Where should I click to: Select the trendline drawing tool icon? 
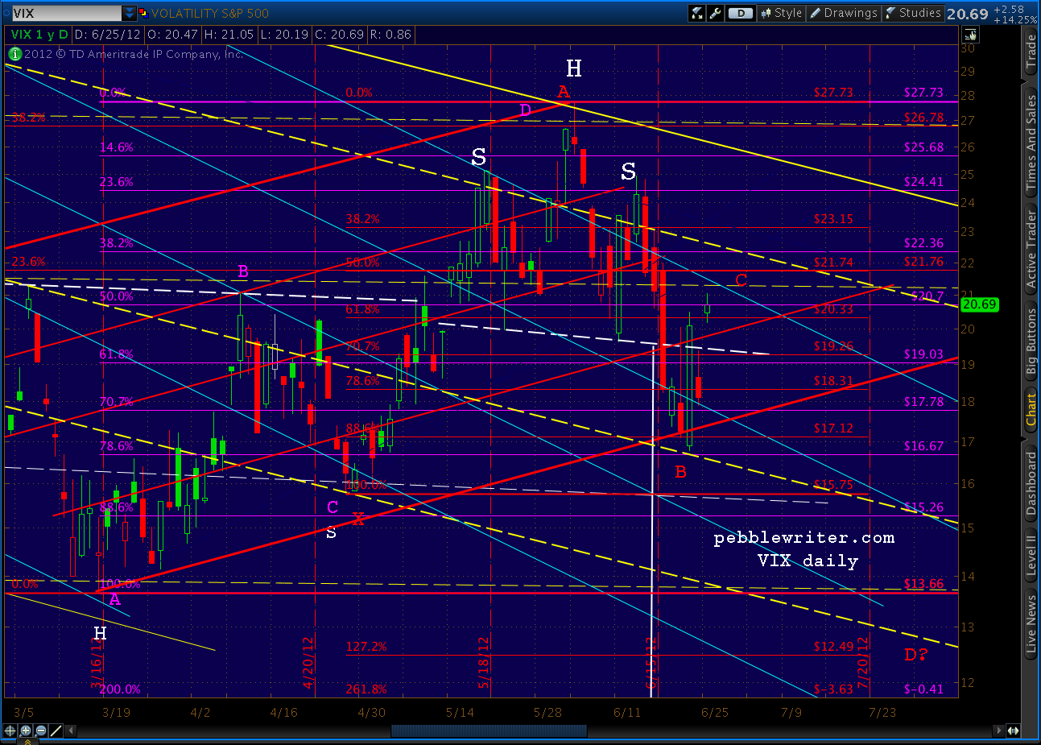tap(56, 731)
